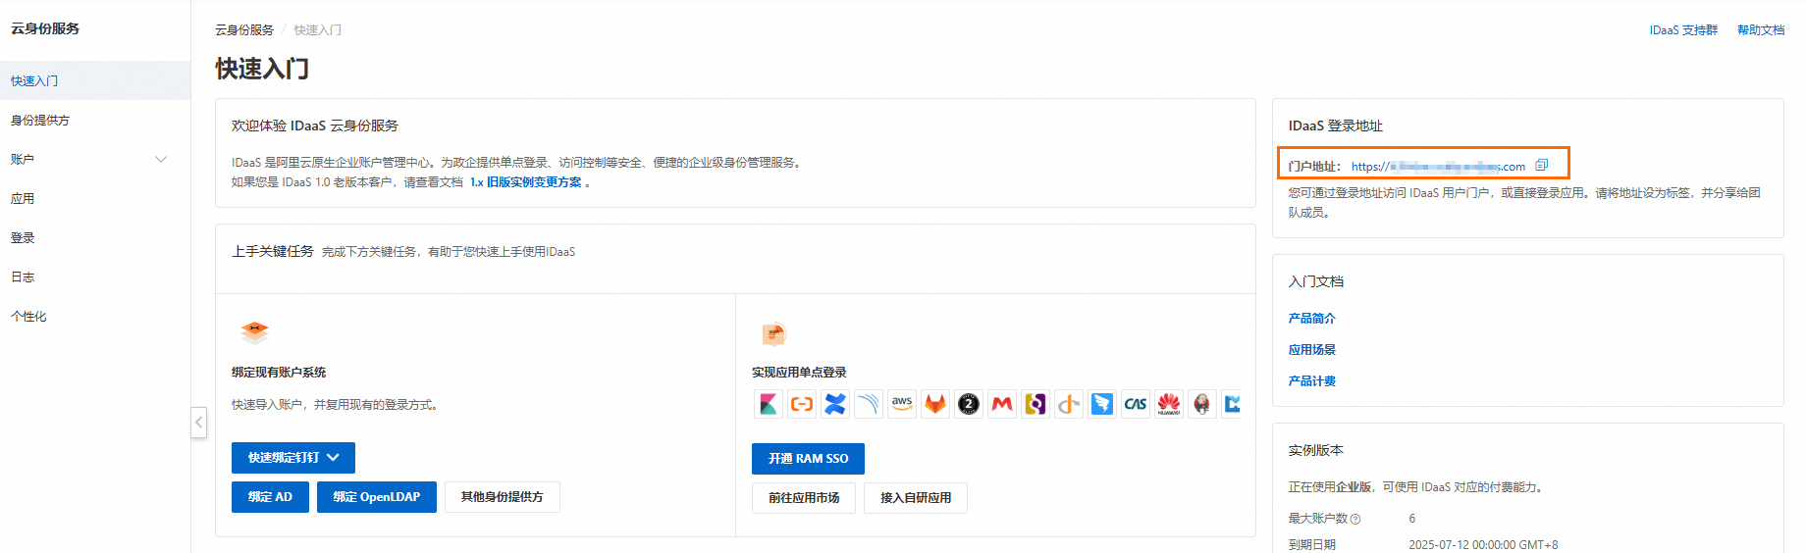1806x553 pixels.
Task: Click help icon next to 最大账户数
Action: 1355,519
